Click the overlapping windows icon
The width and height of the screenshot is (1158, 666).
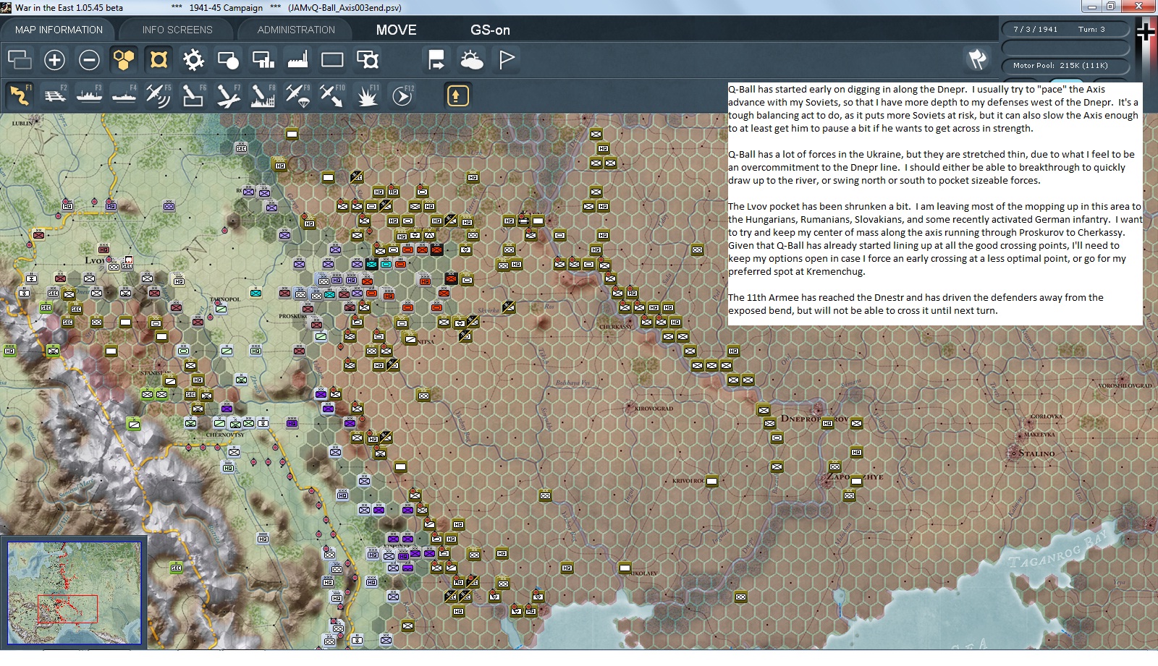(20, 60)
